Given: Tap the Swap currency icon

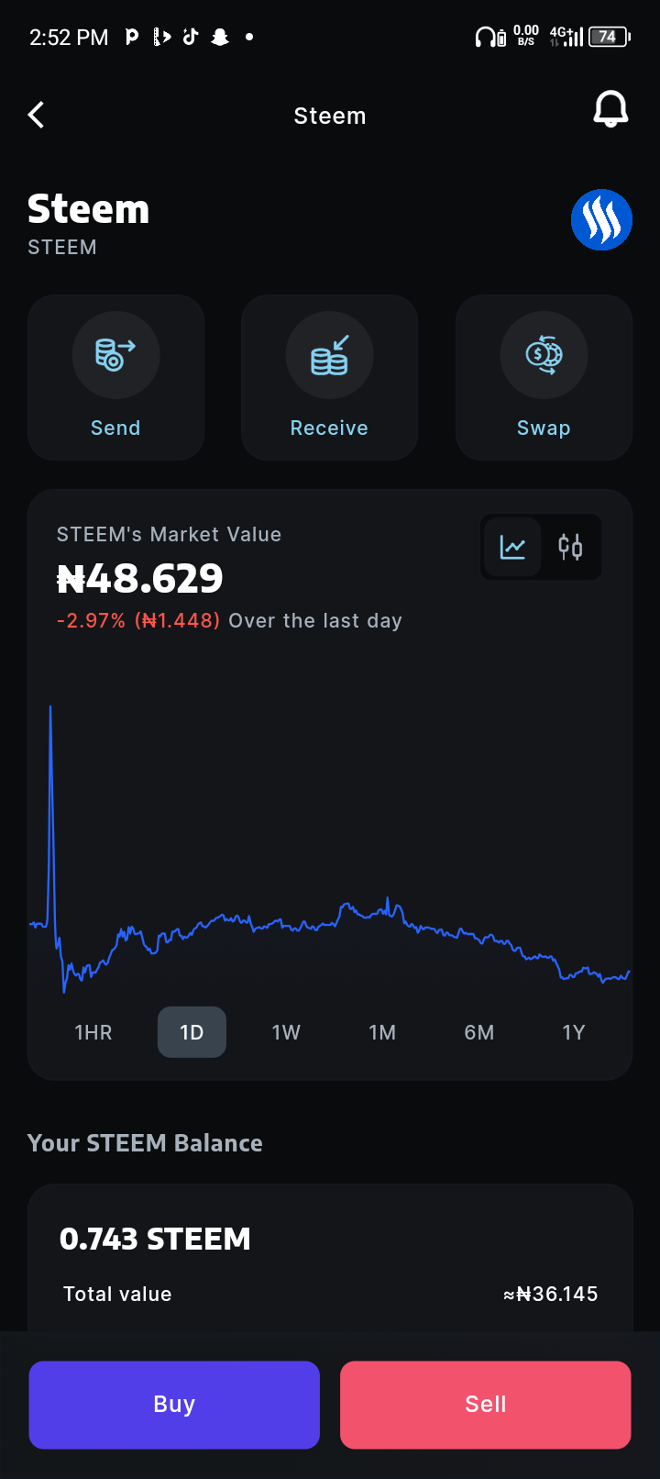Looking at the screenshot, I should point(544,355).
